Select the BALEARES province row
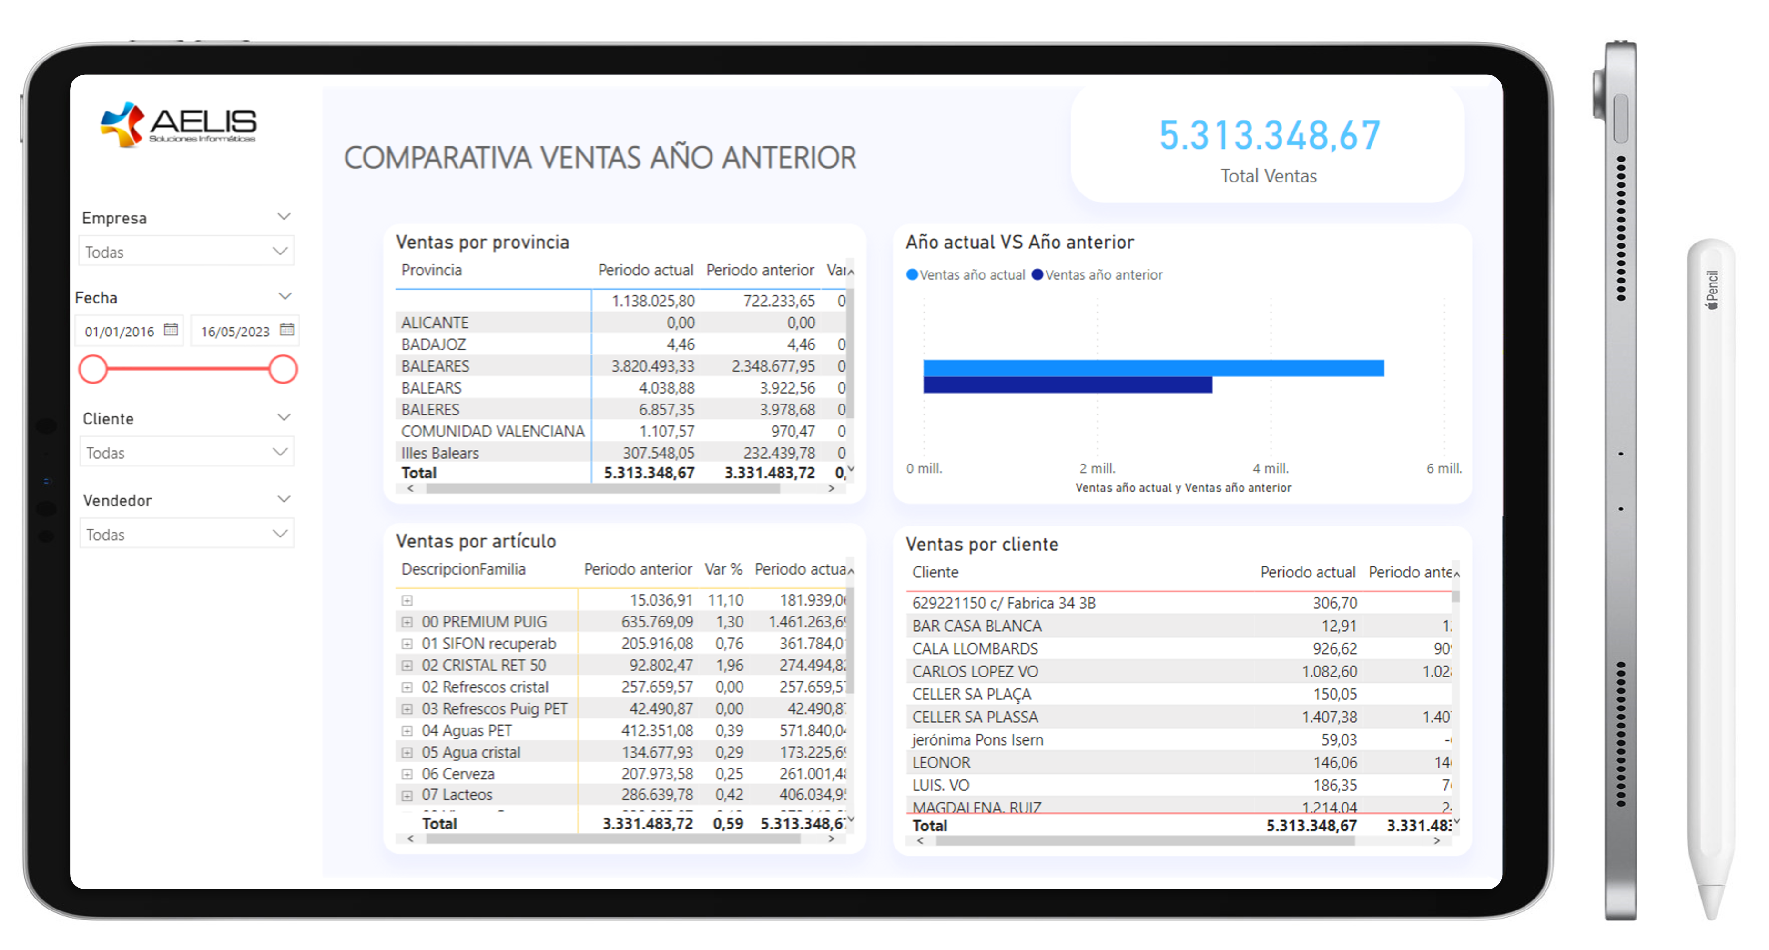The image size is (1769, 950). pos(621,366)
